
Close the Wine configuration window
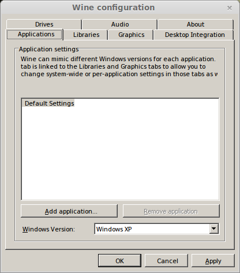[x=230, y=8]
